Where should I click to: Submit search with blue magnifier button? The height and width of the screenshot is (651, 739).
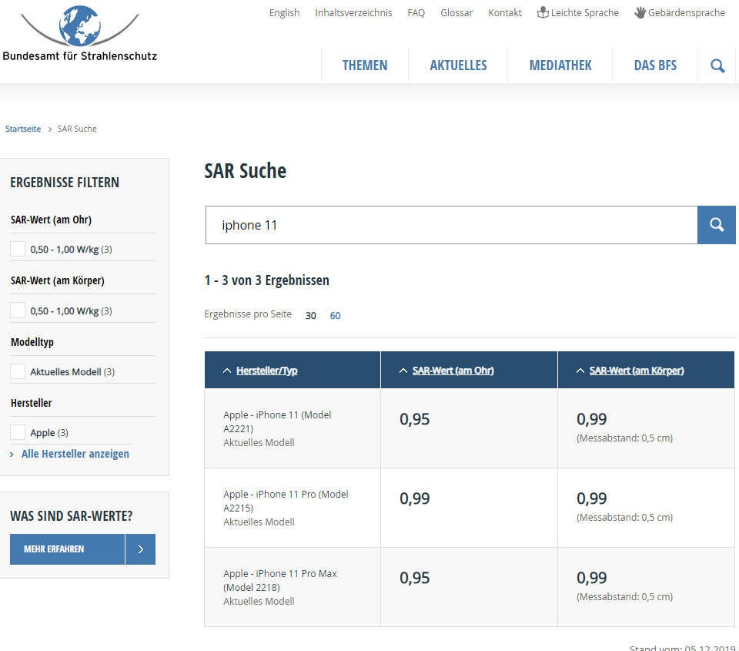[x=717, y=225]
